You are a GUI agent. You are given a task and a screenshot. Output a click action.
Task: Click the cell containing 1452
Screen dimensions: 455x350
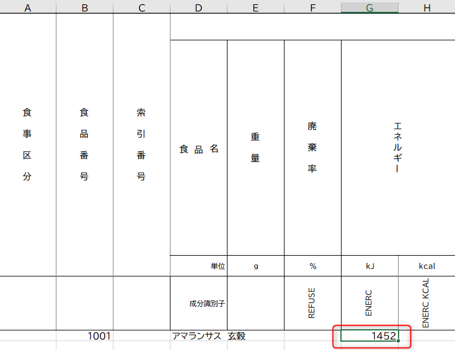pos(369,336)
